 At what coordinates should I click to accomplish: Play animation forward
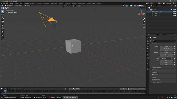[x=75, y=89]
